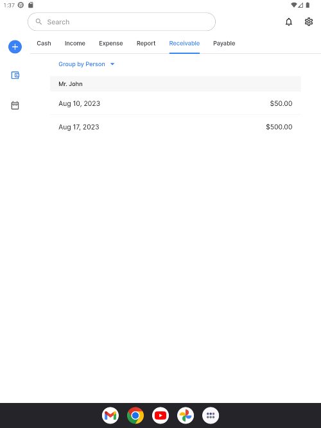
Task: Select the Receivable tab
Action: pos(184,44)
